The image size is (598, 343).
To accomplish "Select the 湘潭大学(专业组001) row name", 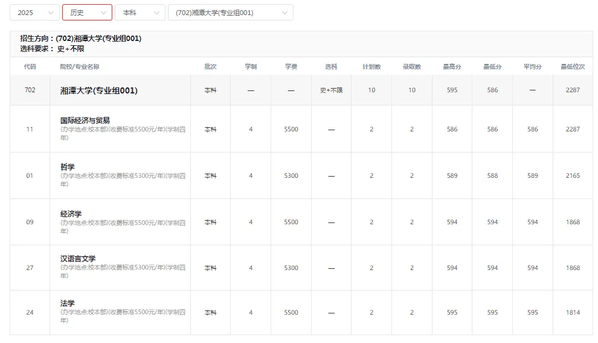I will pos(99,90).
